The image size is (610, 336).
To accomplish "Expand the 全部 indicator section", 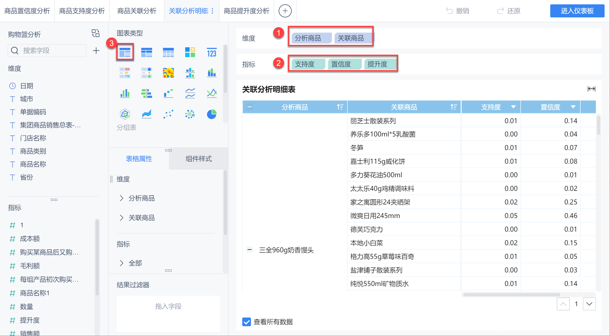I will pyautogui.click(x=122, y=263).
